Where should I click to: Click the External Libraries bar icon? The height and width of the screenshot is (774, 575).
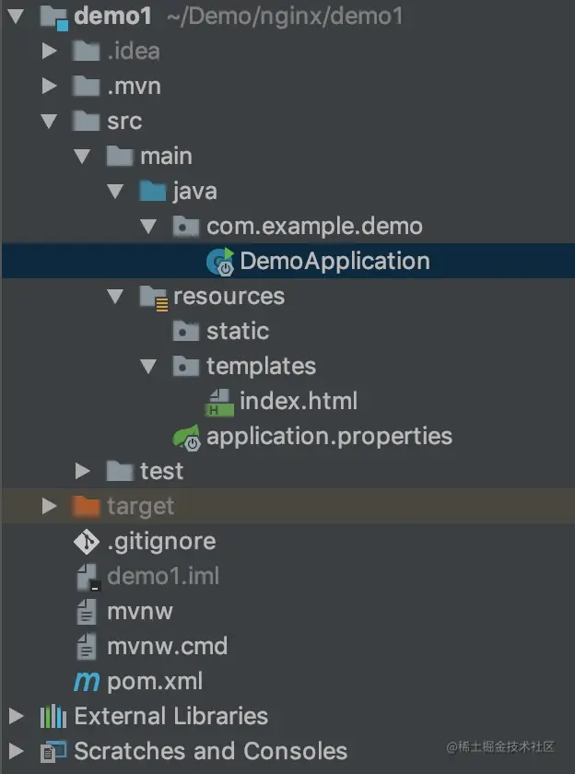point(53,716)
